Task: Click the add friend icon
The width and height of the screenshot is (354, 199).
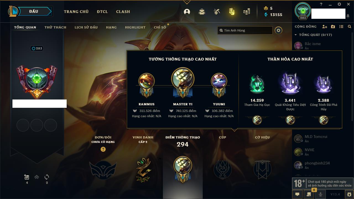Action: tap(325, 27)
